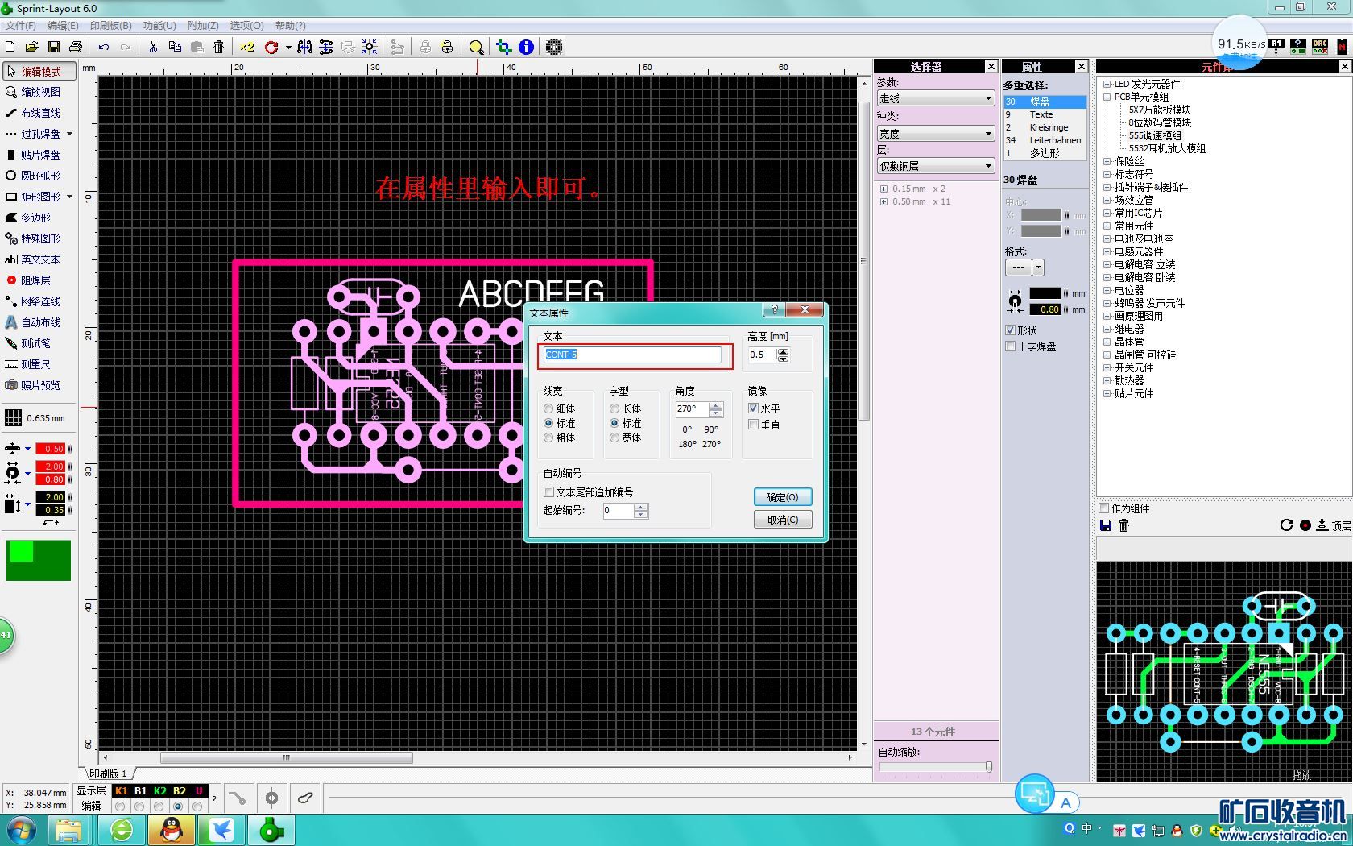Uncheck the 水平 mirror checkbox
Image resolution: width=1353 pixels, height=846 pixels.
tap(754, 408)
